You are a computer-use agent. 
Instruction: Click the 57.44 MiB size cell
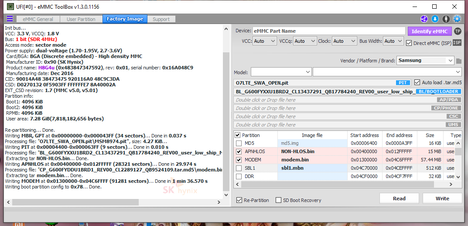[430, 160]
